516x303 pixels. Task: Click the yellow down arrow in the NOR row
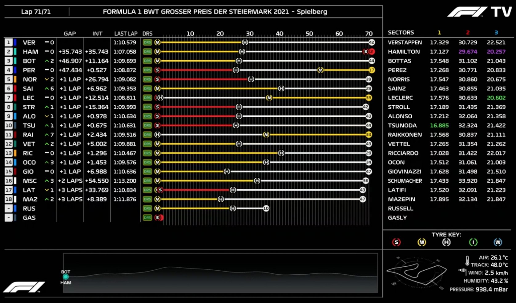click(x=47, y=79)
